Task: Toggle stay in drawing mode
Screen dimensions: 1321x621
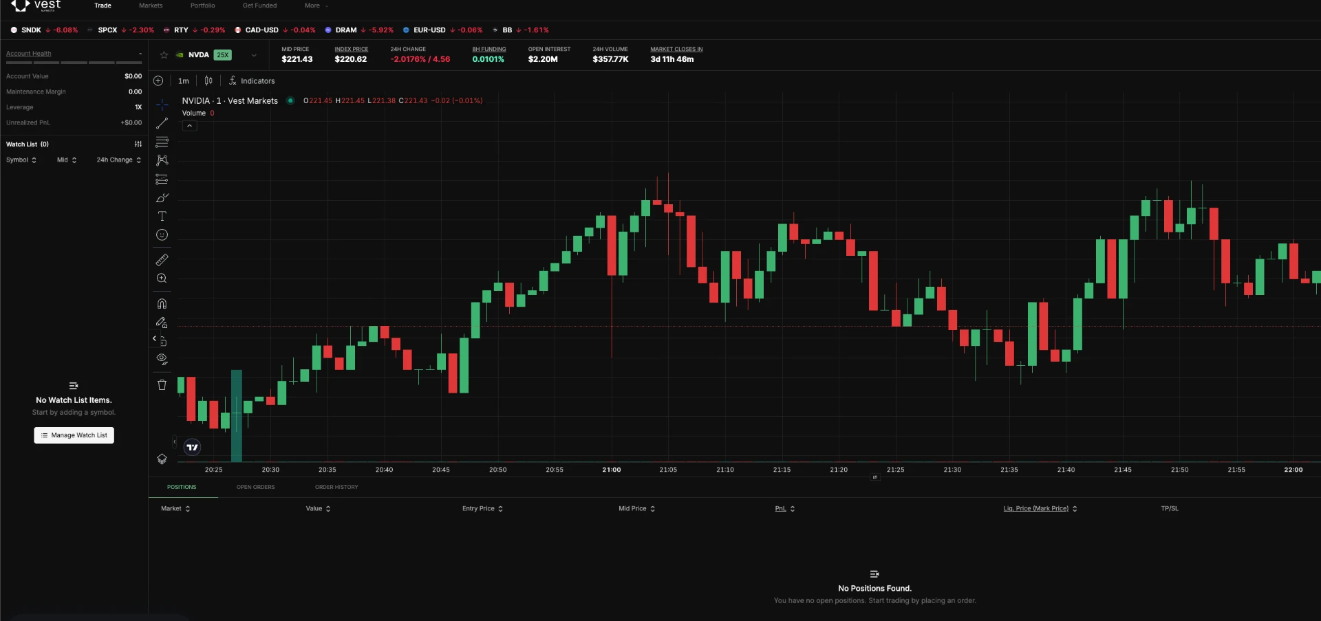Action: pos(162,322)
